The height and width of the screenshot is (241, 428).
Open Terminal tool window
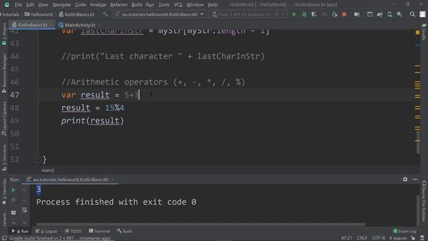100,231
